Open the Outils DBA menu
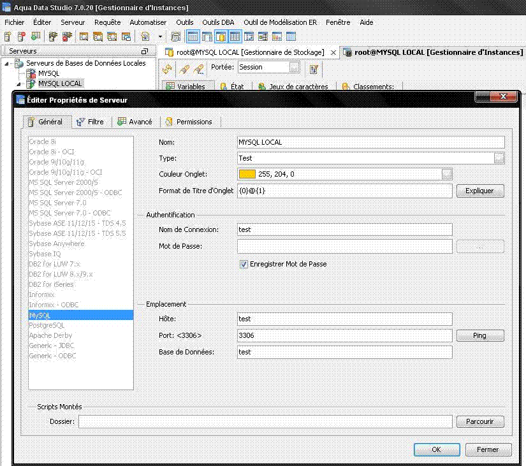Screen dimensions: 526x466 pyautogui.click(x=218, y=22)
